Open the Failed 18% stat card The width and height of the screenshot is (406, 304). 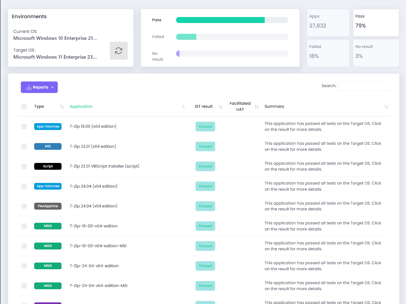(328, 53)
